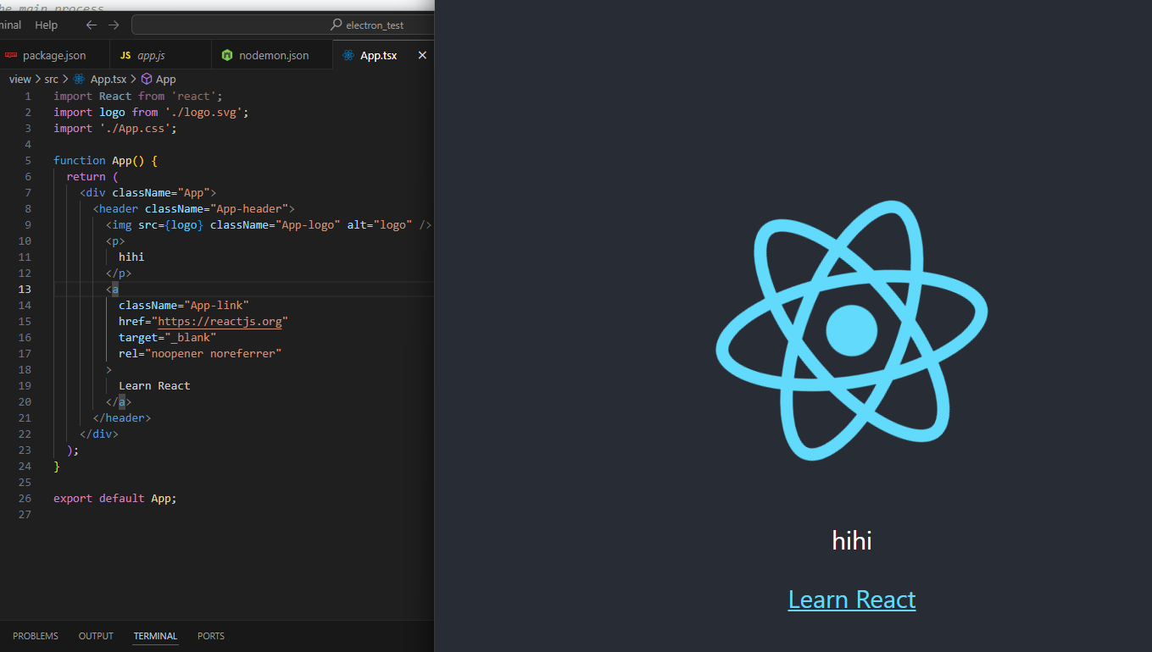Screen dimensions: 1152x652
Task: Click 'import ./App.css' line
Action: 115,129
